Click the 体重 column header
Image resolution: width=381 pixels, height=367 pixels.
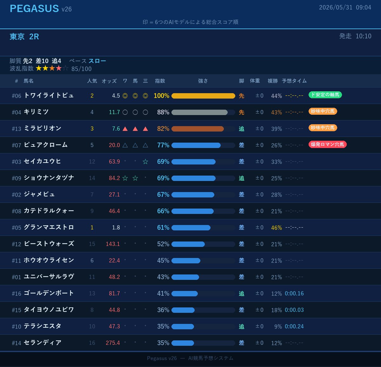(x=255, y=81)
